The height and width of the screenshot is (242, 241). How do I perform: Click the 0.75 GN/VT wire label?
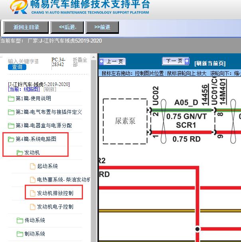click(186, 117)
